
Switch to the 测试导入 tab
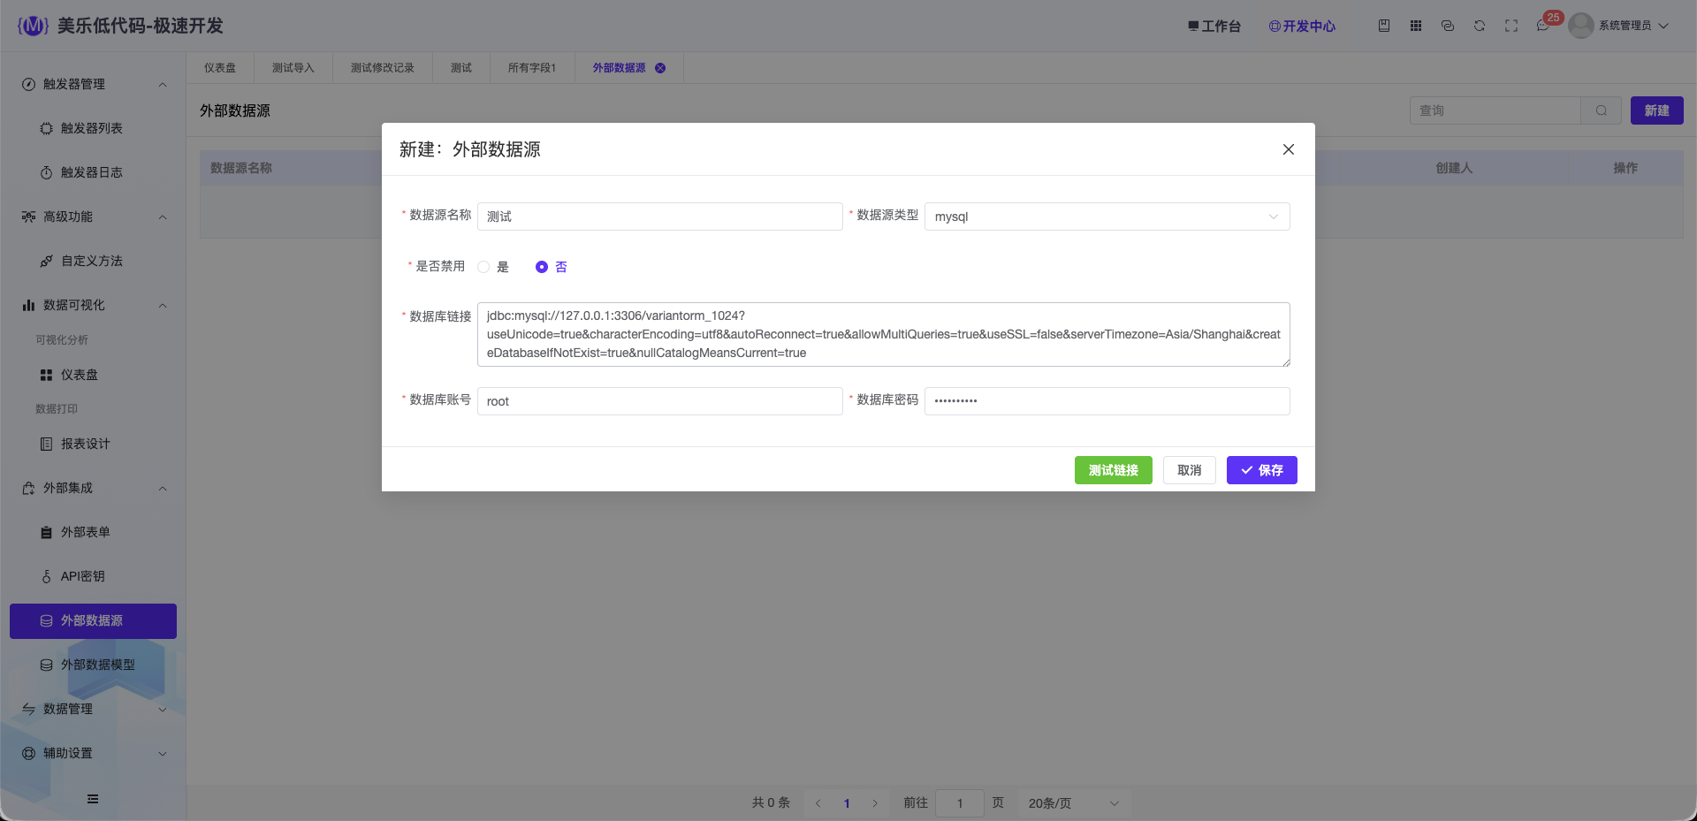click(293, 68)
